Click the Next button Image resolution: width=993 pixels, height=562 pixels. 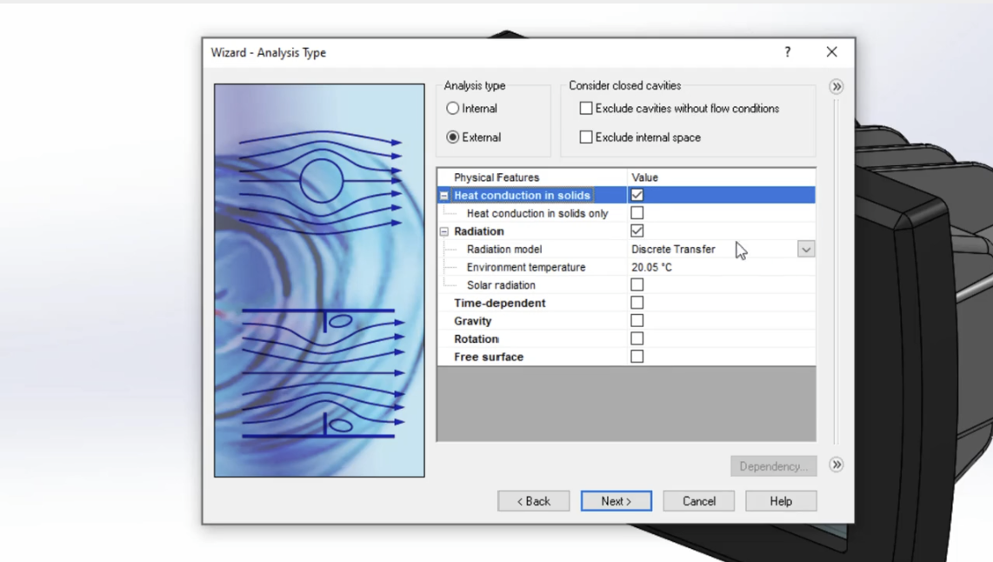(616, 500)
